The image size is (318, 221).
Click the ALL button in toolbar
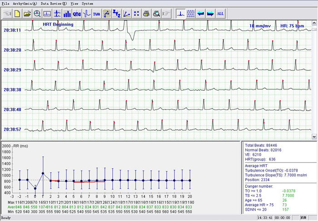220,14
